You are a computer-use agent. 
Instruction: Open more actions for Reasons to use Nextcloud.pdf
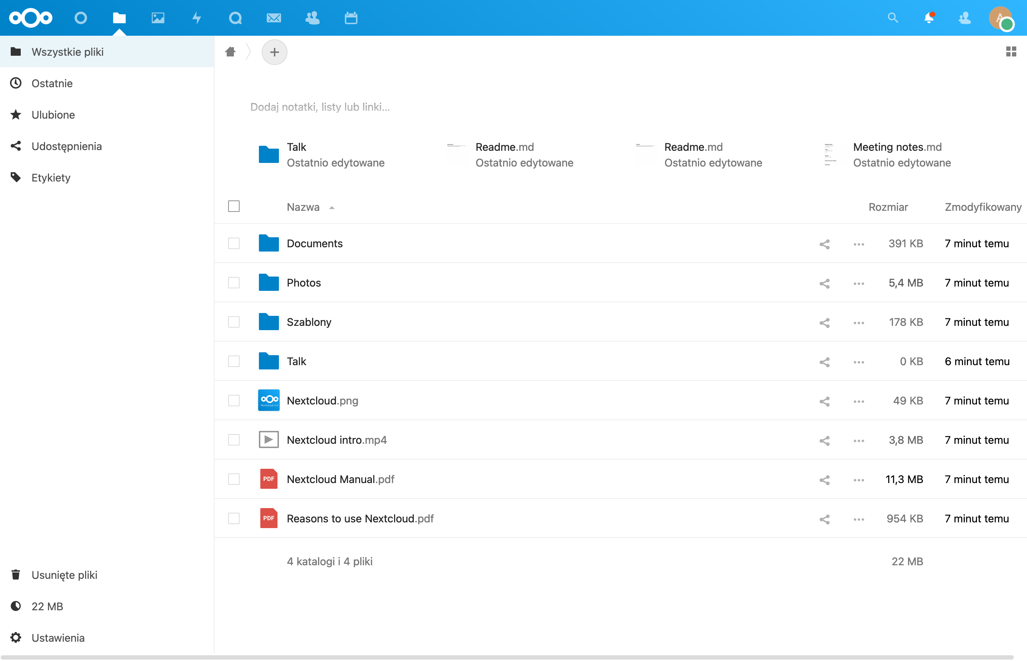tap(859, 519)
